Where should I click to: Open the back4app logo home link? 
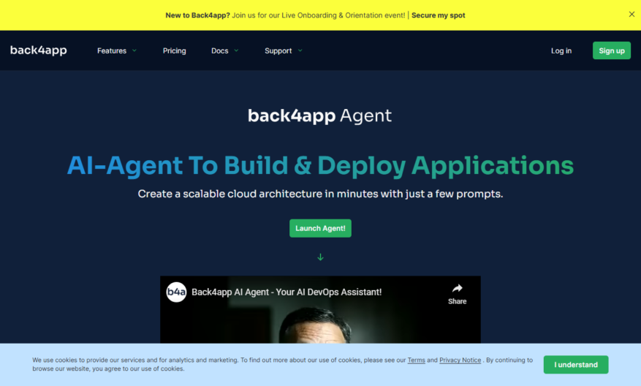tap(39, 50)
